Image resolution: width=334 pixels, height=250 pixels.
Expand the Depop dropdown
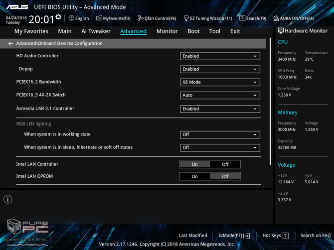[x=220, y=69]
